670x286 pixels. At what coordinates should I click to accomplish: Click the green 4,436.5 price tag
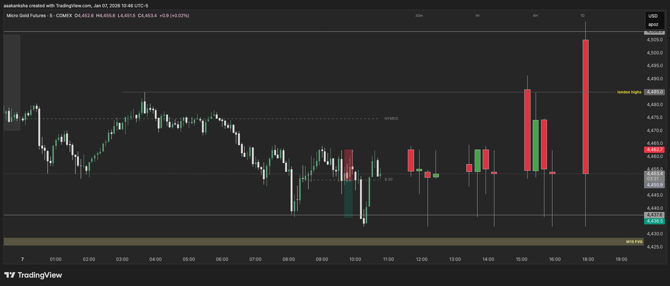coord(654,221)
